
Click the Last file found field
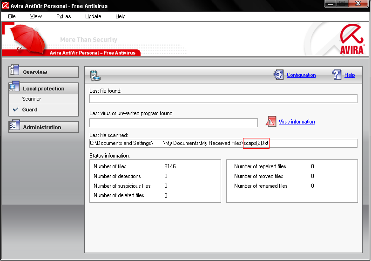click(x=223, y=98)
